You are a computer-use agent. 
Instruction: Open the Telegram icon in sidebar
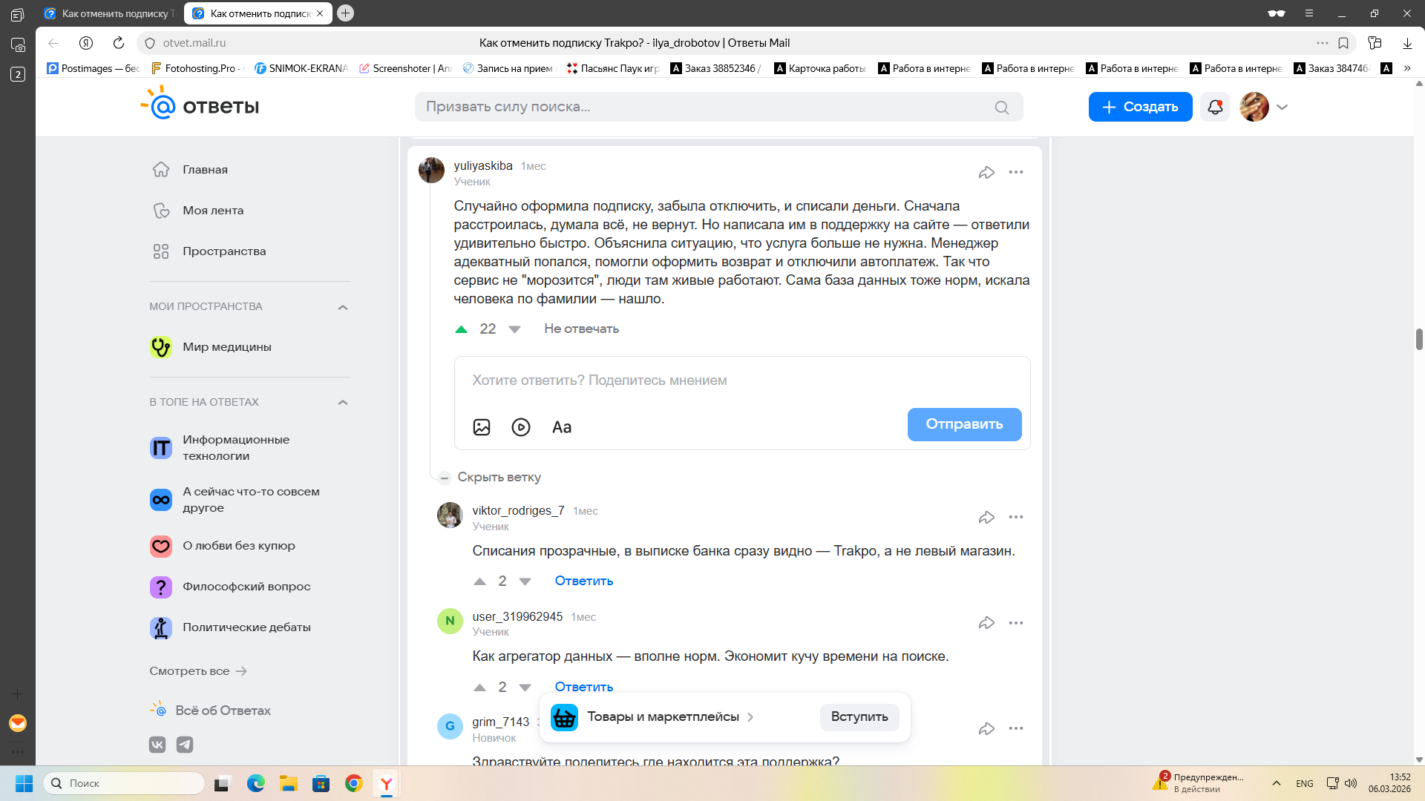click(x=185, y=745)
